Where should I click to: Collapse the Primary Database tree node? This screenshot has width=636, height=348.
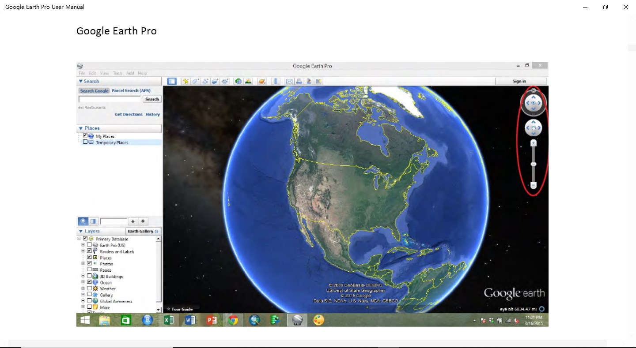pyautogui.click(x=79, y=239)
